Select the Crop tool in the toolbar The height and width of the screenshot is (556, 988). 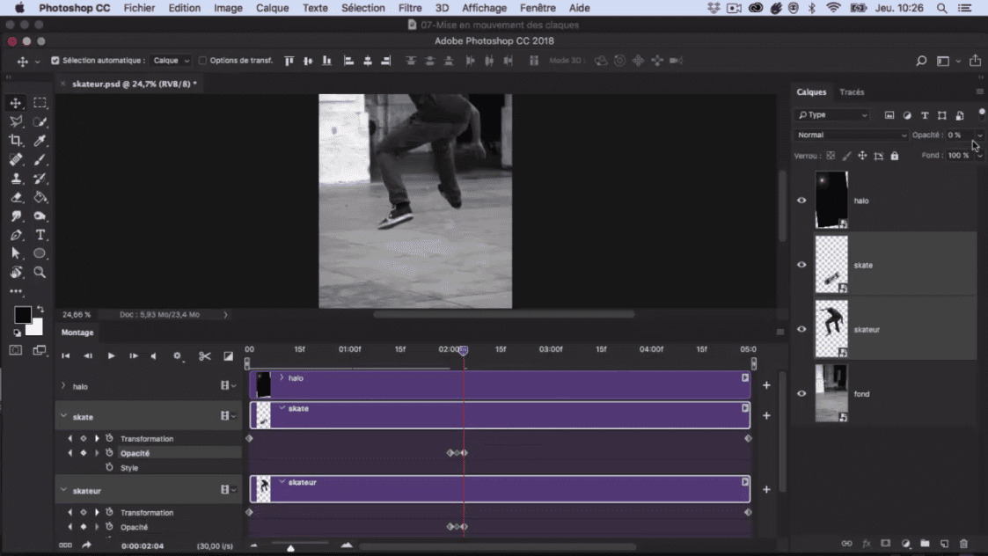click(x=15, y=140)
